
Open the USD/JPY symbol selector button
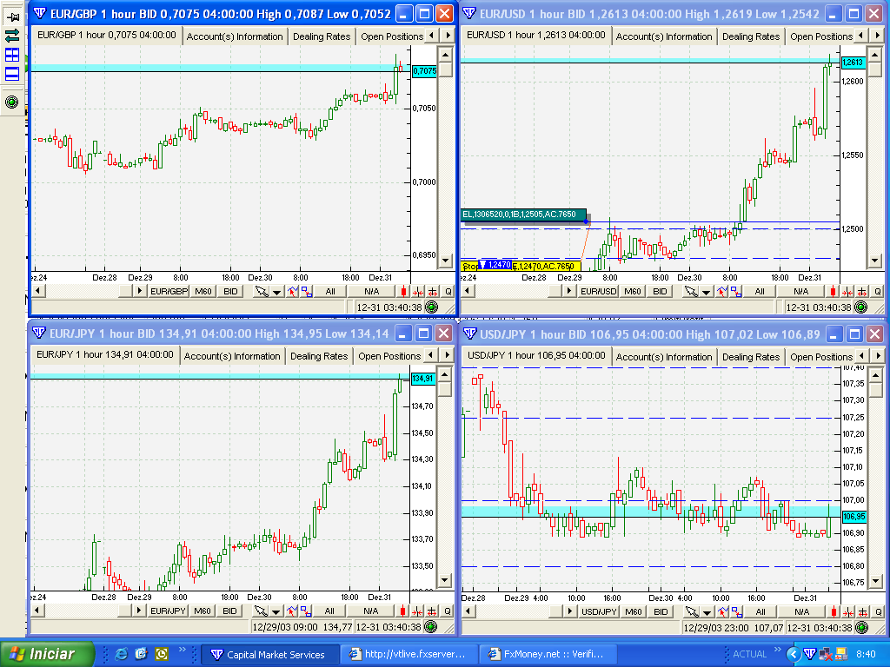click(x=598, y=611)
